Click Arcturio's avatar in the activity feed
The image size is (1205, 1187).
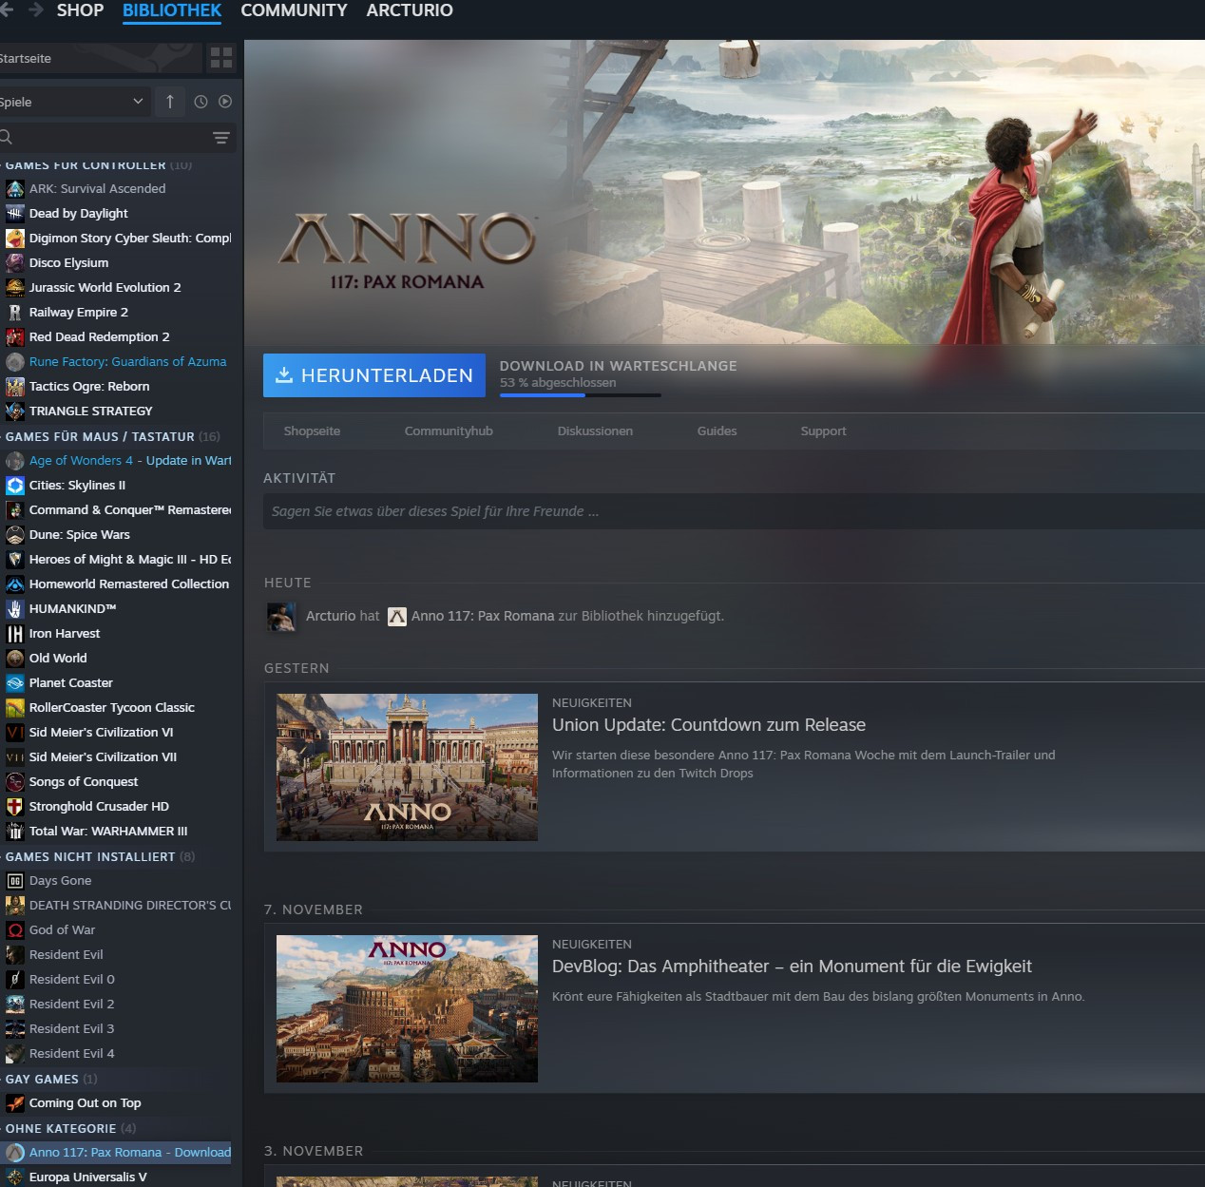(281, 617)
